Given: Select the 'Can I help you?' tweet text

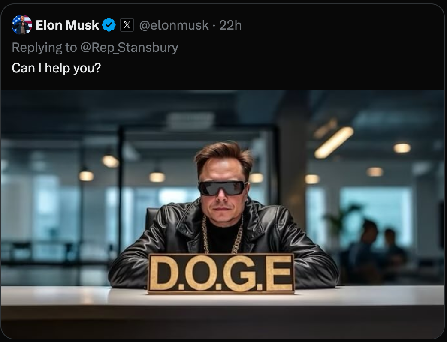Looking at the screenshot, I should pos(57,68).
